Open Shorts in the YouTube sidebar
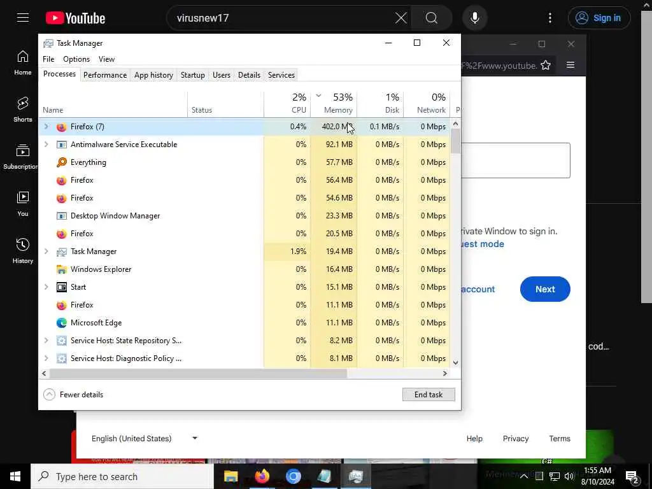This screenshot has width=652, height=489. (22, 110)
